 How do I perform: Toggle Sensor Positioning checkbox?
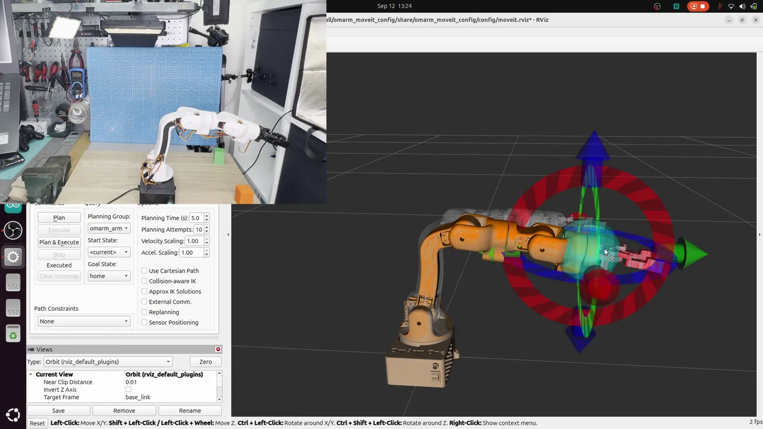144,322
